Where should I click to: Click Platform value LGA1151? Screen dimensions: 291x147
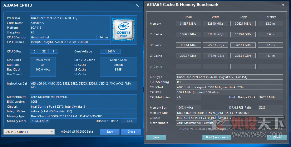(70, 28)
